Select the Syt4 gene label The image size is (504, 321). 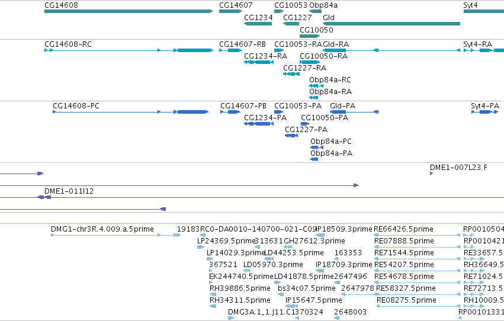470,5
